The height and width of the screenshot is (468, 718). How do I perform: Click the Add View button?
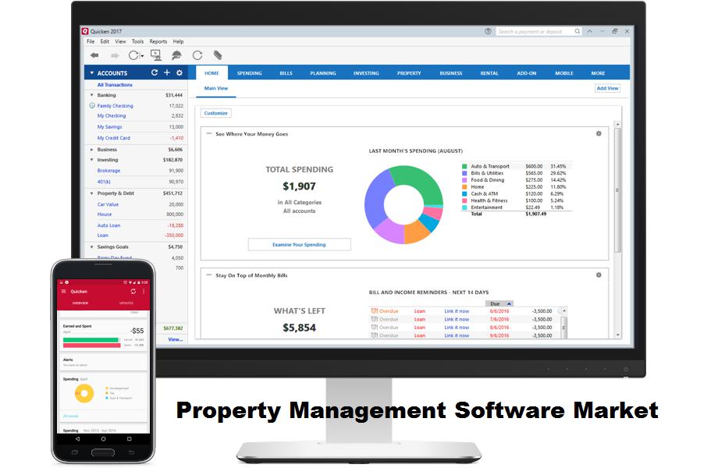click(607, 88)
